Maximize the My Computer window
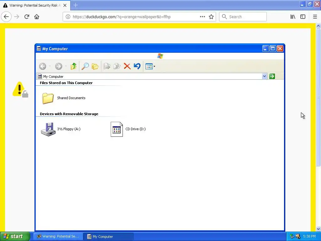 click(x=273, y=49)
